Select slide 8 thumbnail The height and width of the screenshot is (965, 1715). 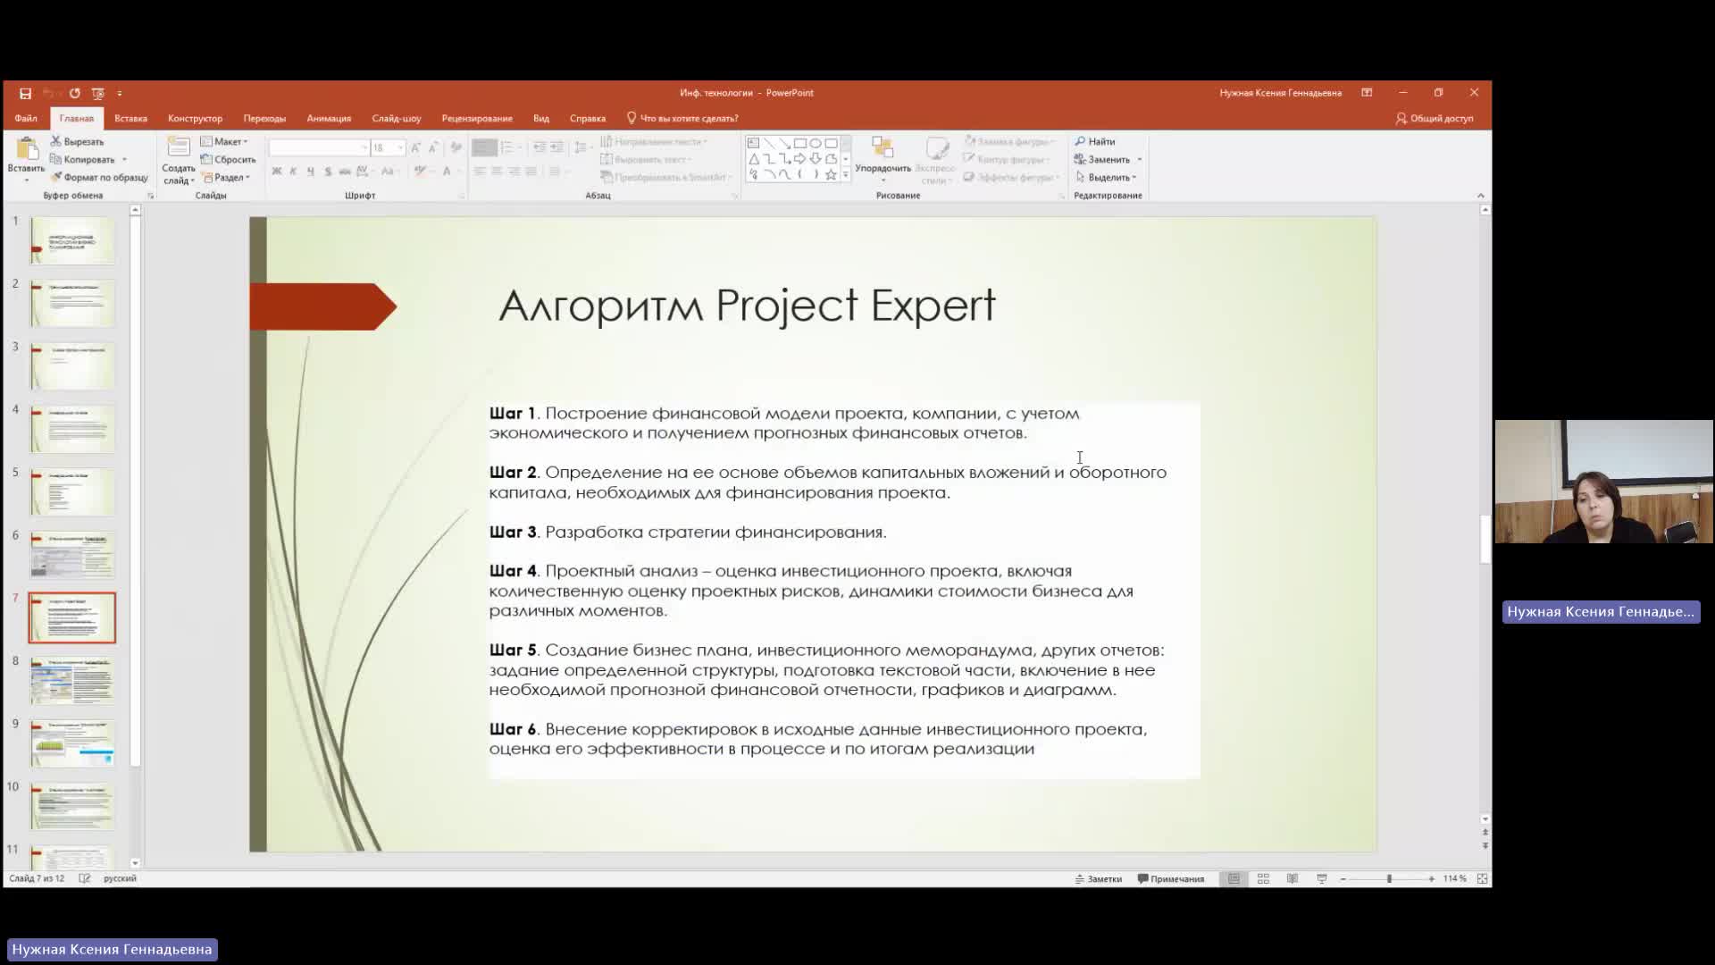point(72,681)
